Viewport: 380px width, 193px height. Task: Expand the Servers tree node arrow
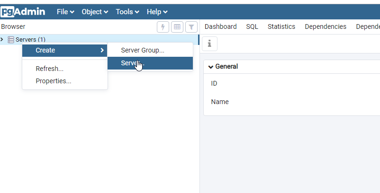pyautogui.click(x=2, y=39)
